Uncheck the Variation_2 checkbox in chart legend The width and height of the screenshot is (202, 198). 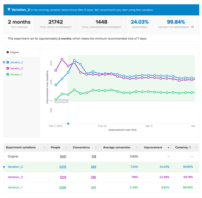click(8, 62)
